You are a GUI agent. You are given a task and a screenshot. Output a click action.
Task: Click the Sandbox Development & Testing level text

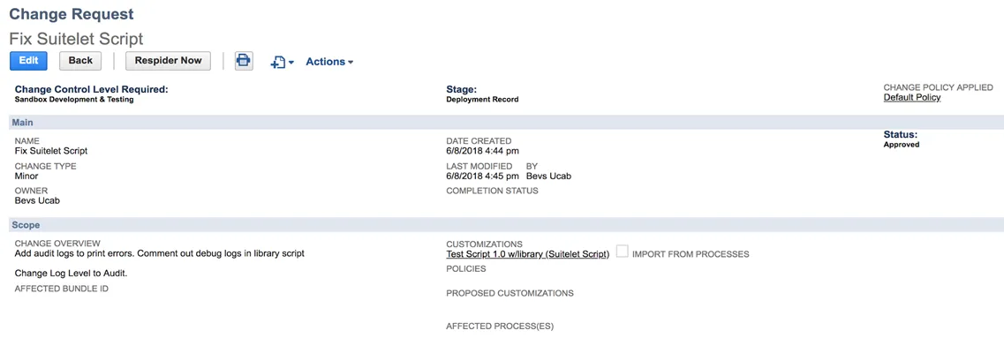pos(74,100)
